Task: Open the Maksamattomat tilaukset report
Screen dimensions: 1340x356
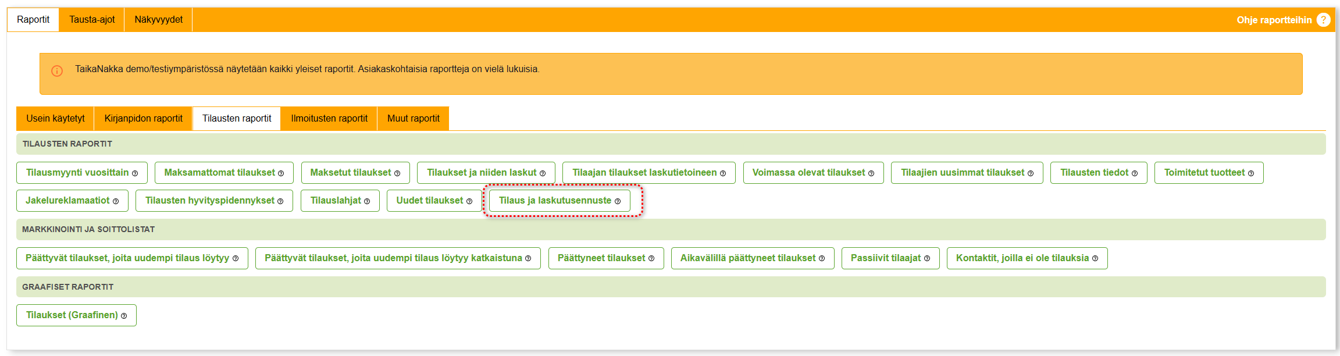Action: point(224,173)
